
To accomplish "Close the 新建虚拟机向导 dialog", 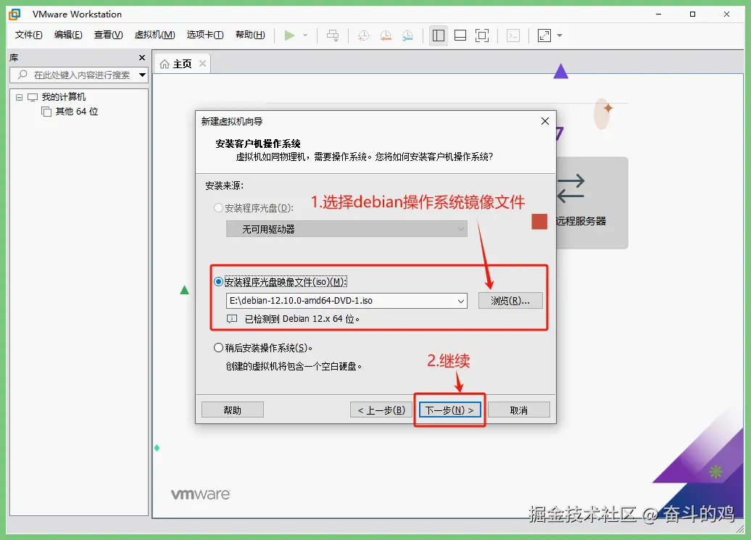I will click(x=544, y=121).
